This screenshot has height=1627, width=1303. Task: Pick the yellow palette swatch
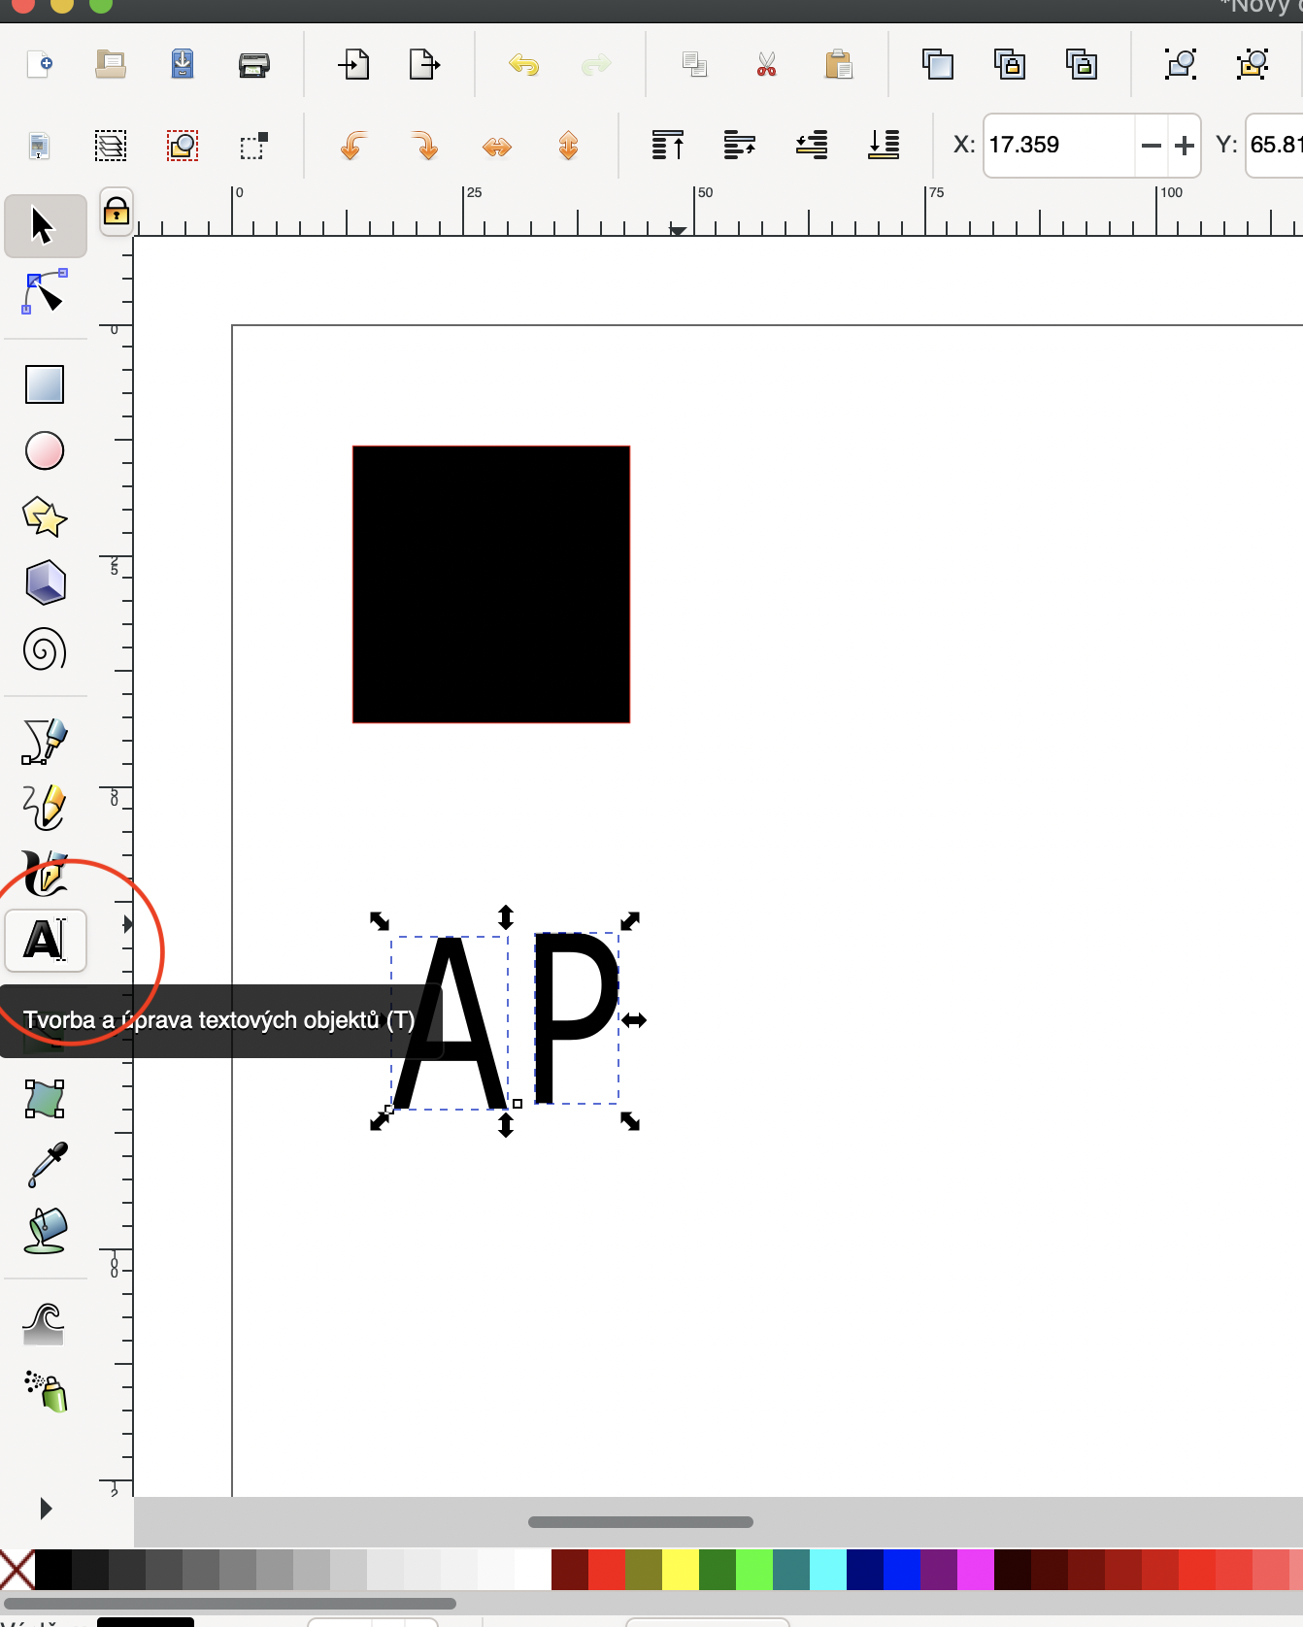681,1570
